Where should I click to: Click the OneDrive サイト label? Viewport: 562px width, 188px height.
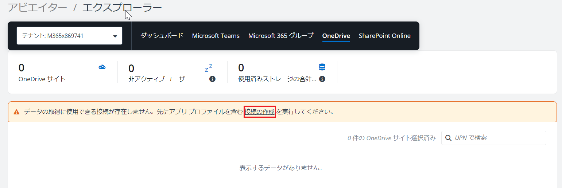pyautogui.click(x=42, y=79)
